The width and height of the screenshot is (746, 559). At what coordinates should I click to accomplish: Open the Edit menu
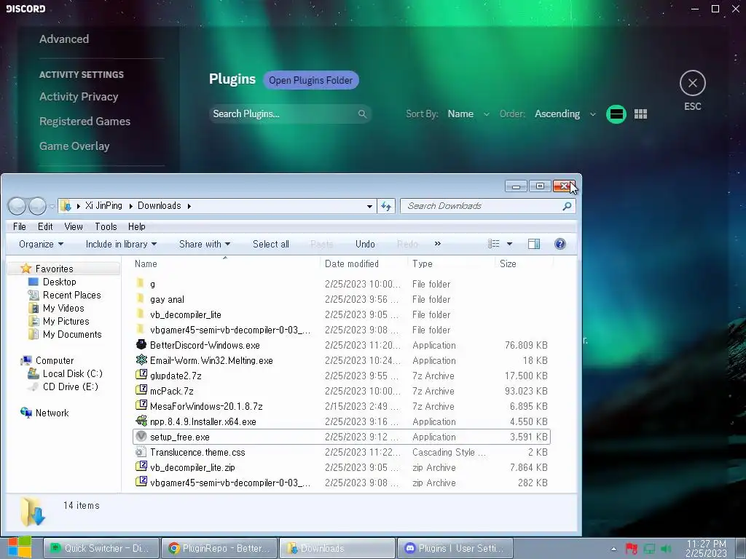point(45,227)
